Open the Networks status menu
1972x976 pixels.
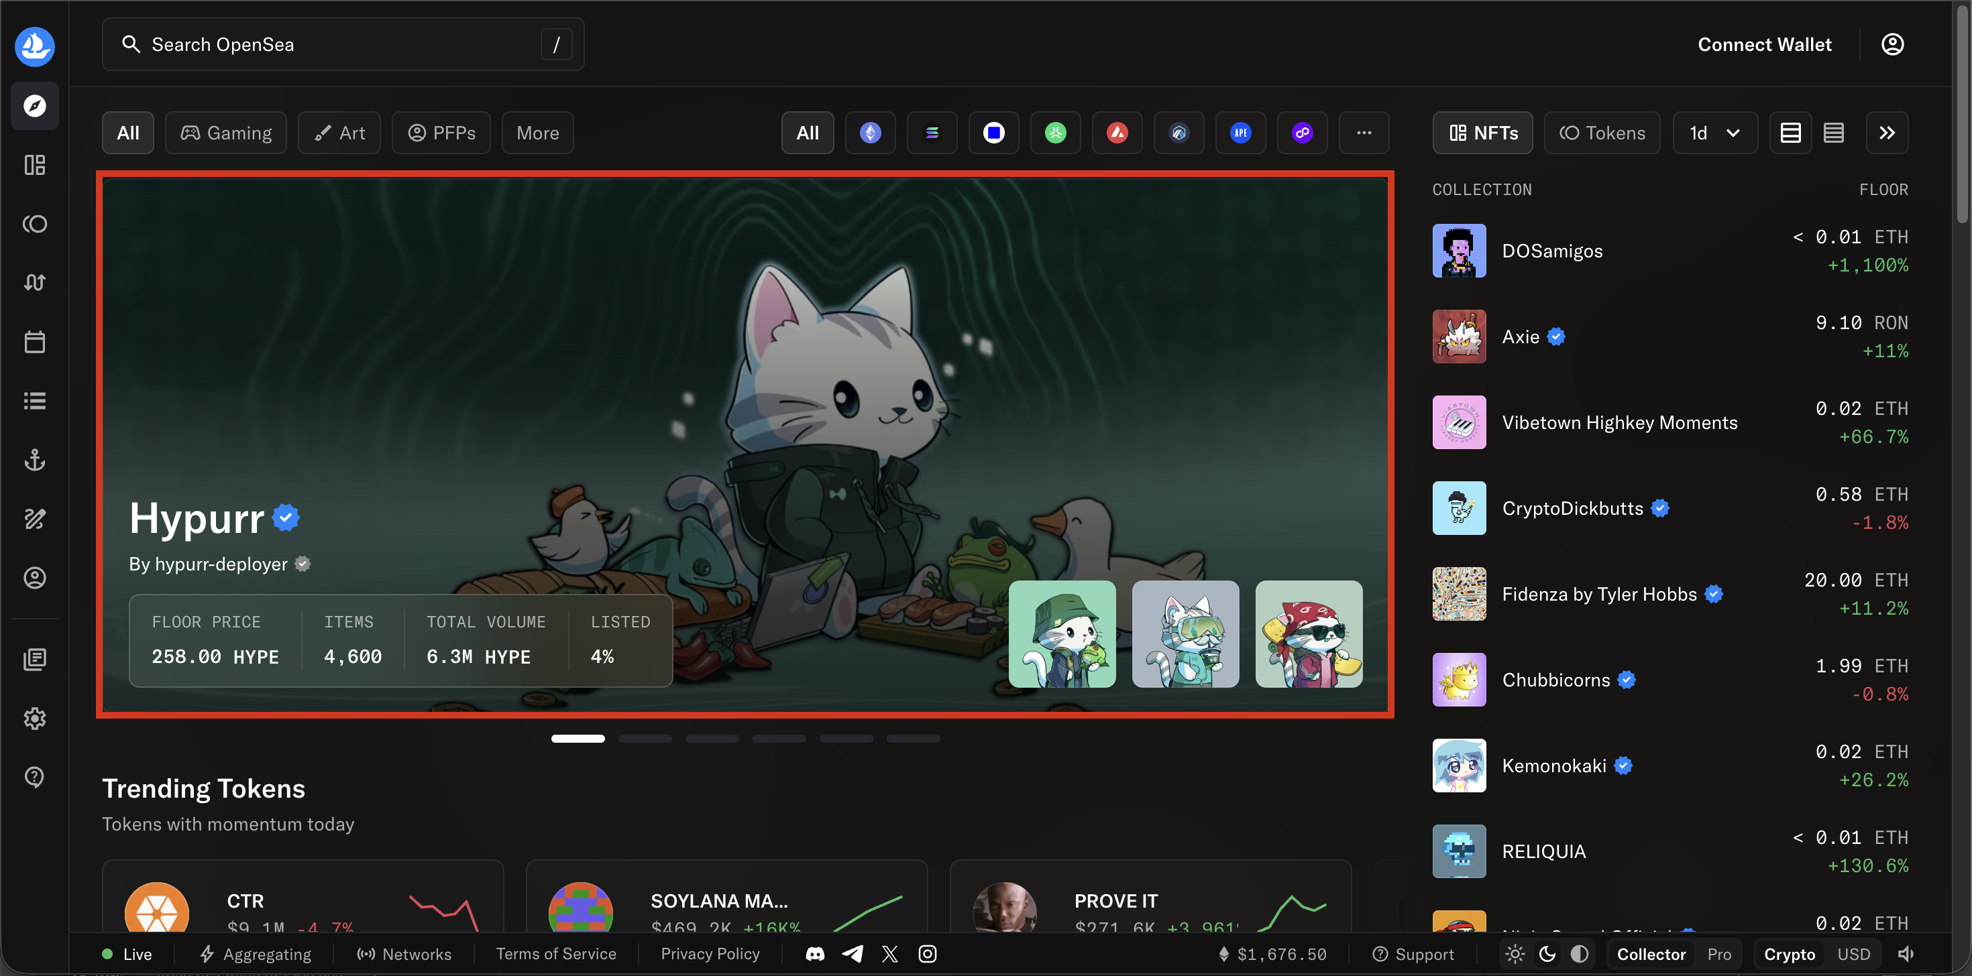click(x=404, y=954)
